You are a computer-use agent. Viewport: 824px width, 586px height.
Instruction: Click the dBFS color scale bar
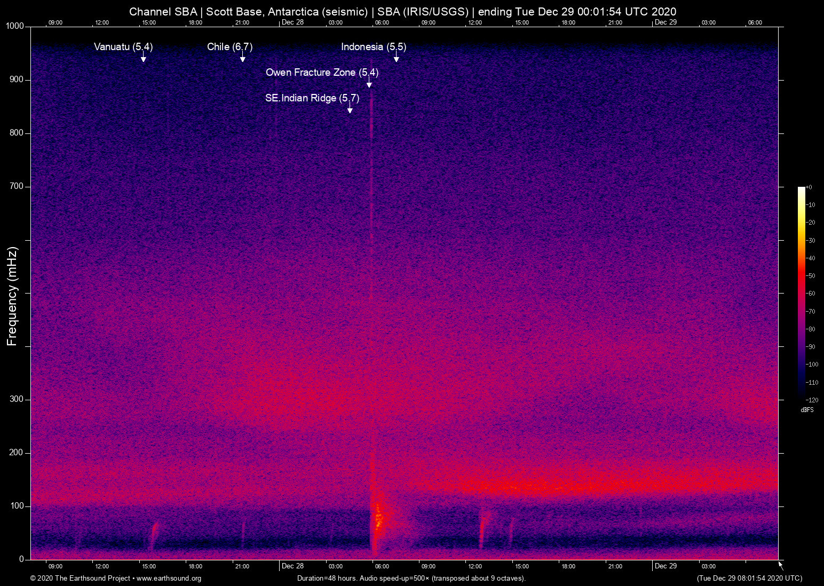[x=801, y=292]
